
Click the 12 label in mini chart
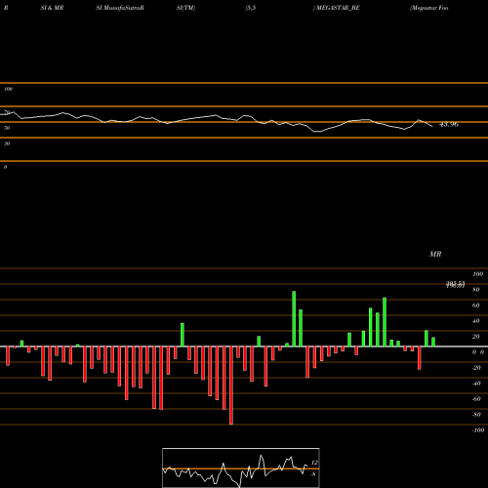314,463
